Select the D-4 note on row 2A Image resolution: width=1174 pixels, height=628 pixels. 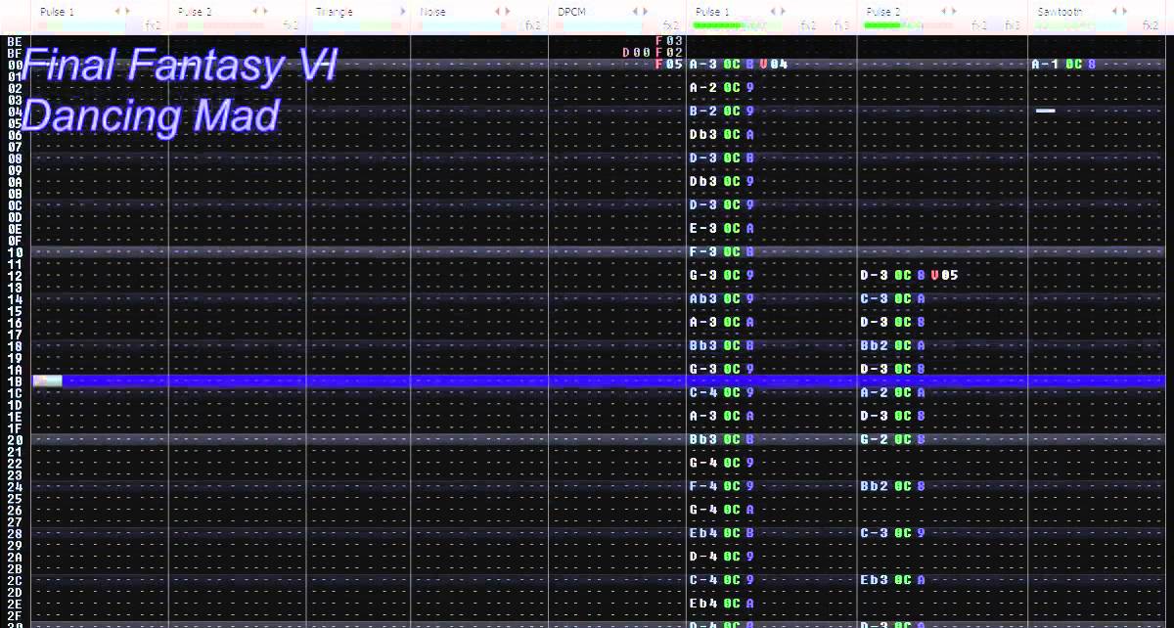click(x=703, y=557)
